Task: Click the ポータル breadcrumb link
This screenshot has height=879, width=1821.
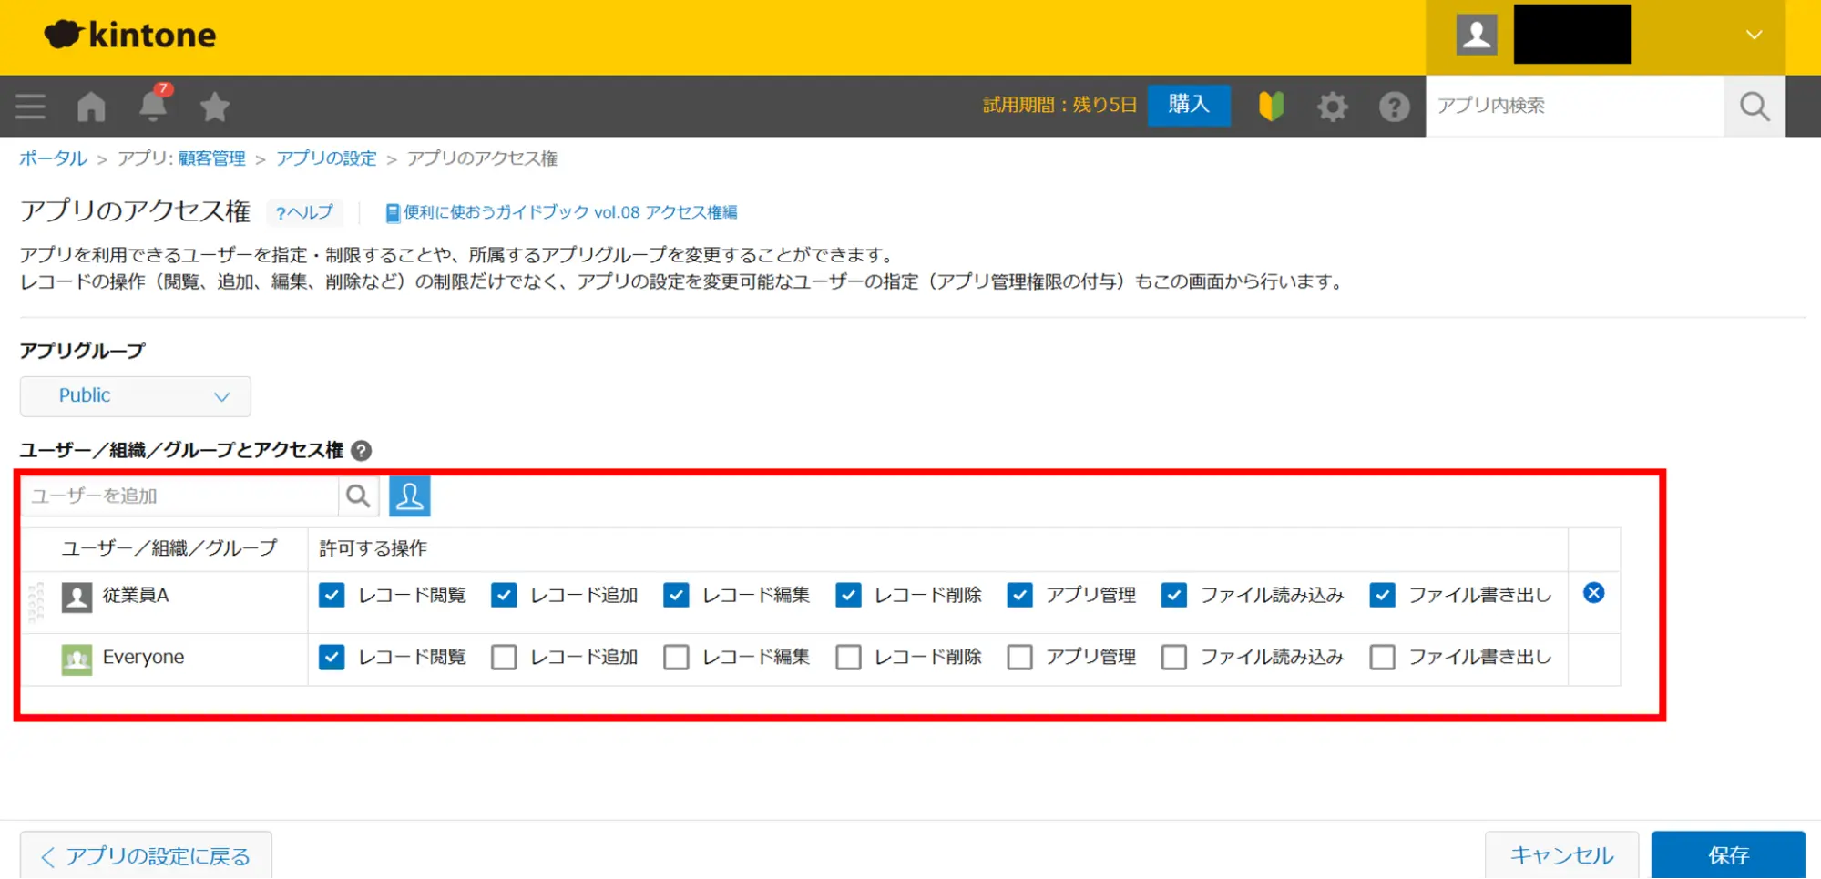Action: [x=53, y=158]
